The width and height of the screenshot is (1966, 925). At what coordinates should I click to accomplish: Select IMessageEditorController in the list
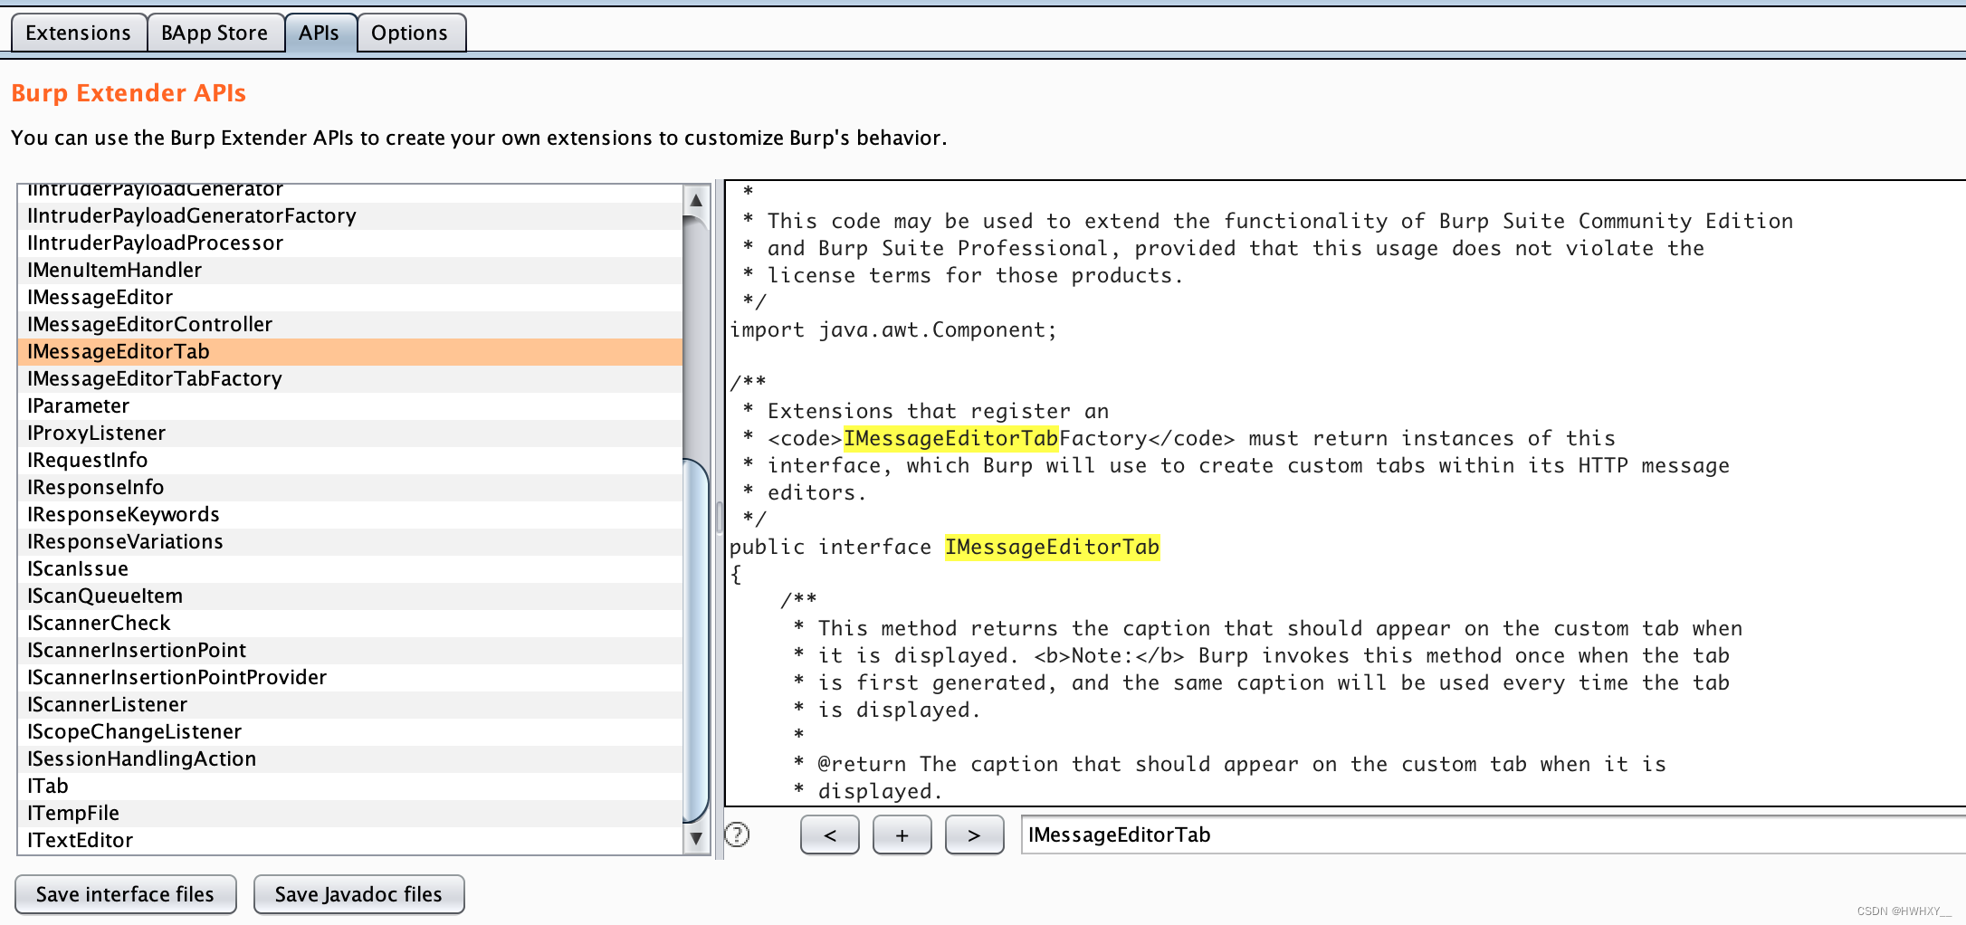coord(349,324)
